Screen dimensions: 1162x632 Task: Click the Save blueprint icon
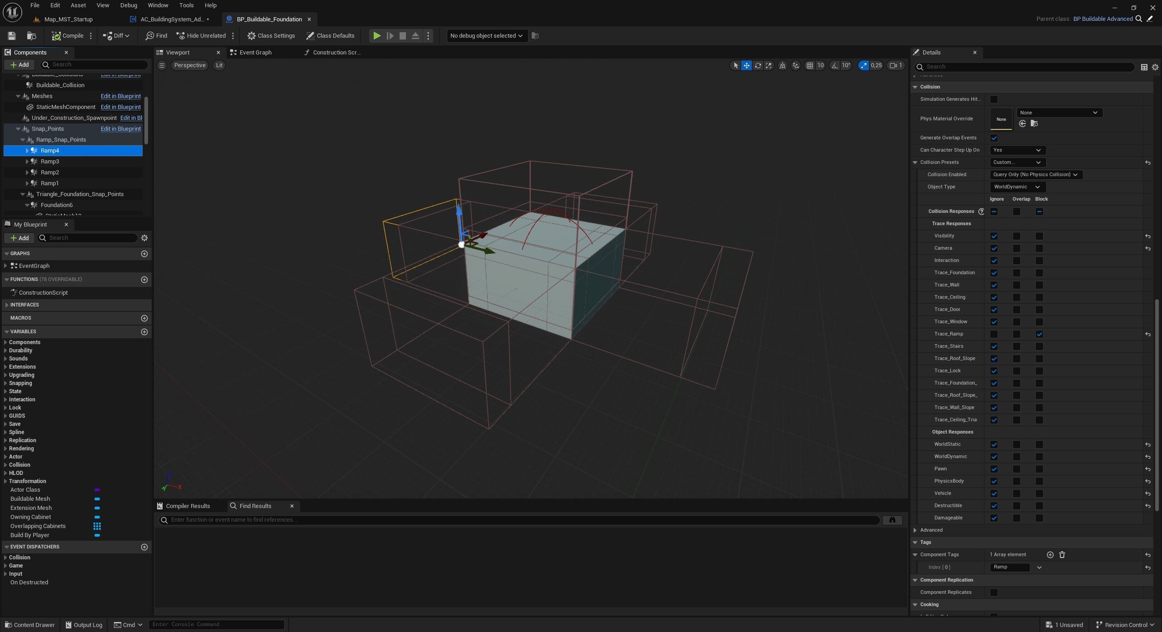12,36
